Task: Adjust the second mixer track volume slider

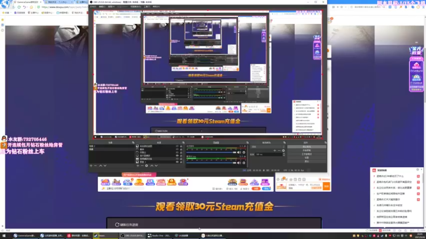Action: (211, 163)
